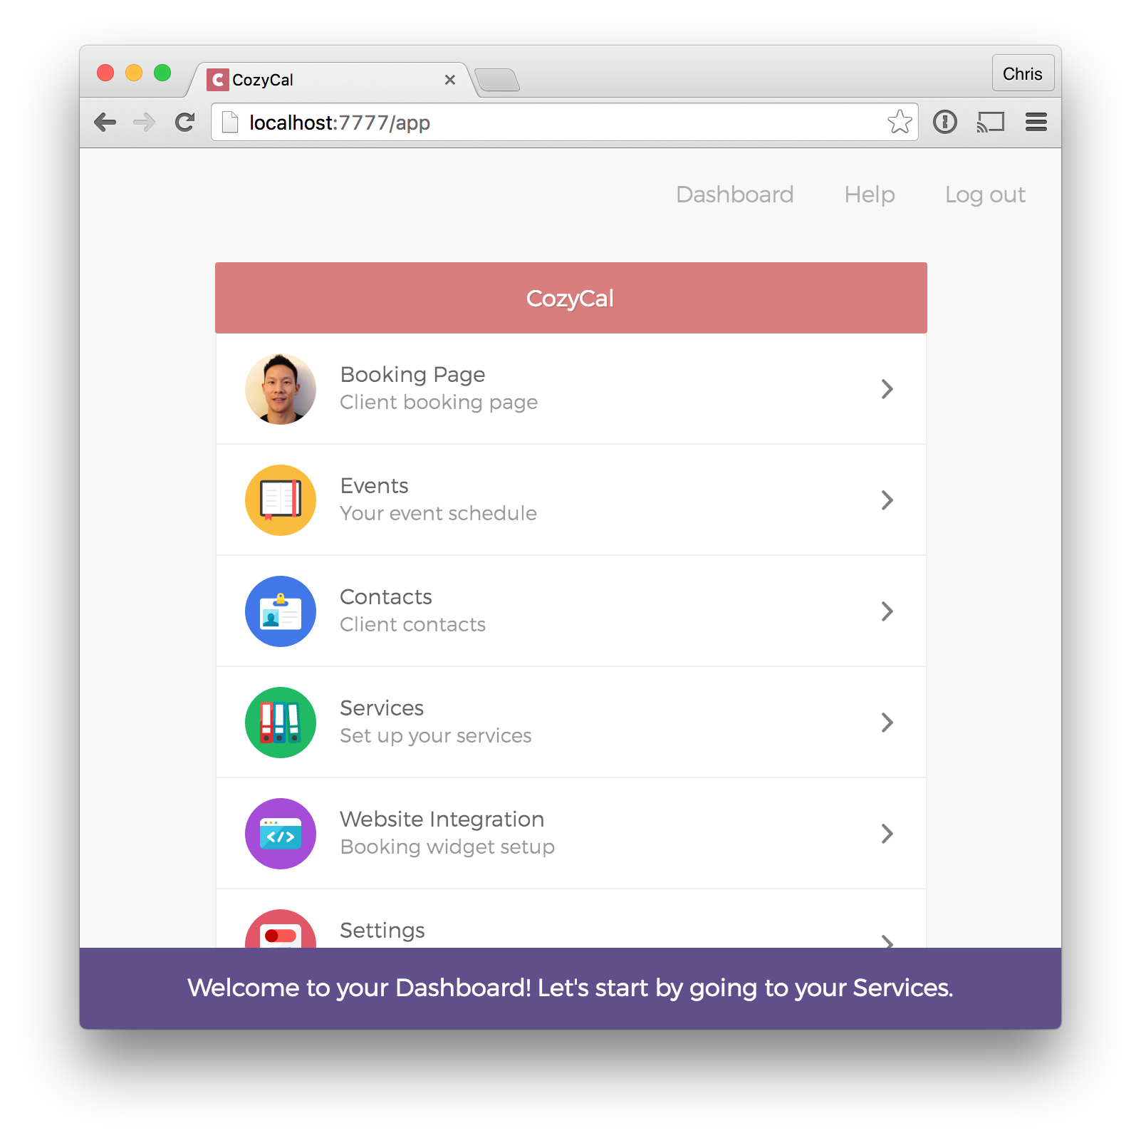Expand Booking Page row chevron
This screenshot has height=1143, width=1141.
click(x=887, y=389)
